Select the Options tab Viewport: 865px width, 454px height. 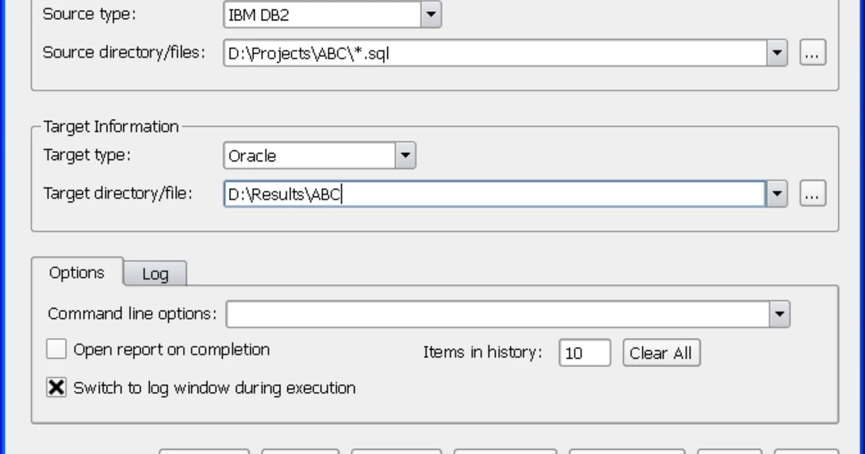click(77, 272)
